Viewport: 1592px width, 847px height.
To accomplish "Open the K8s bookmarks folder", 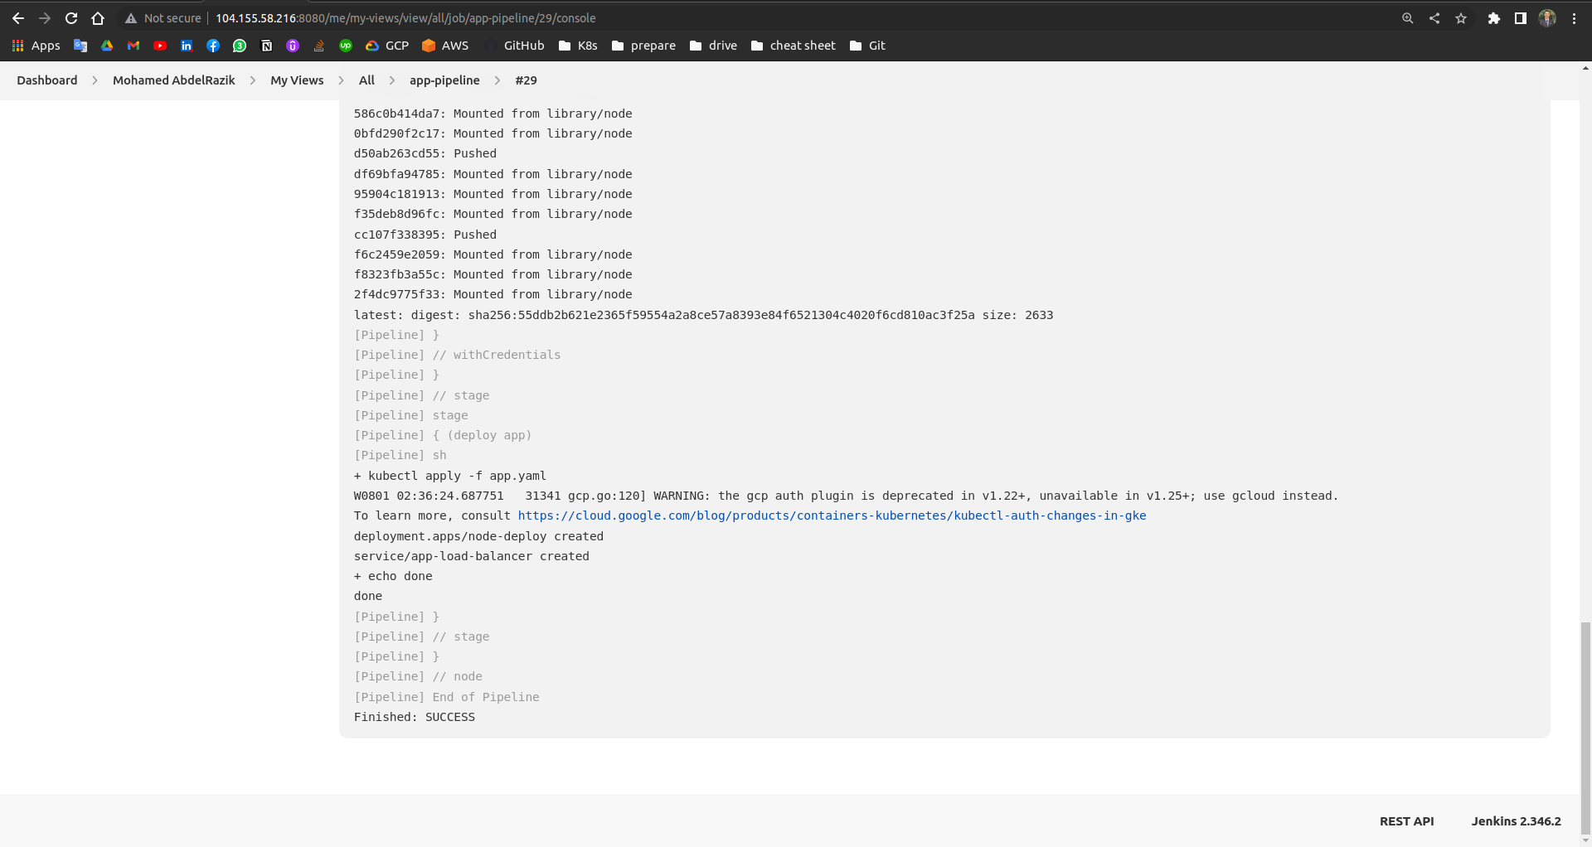I will tap(578, 46).
